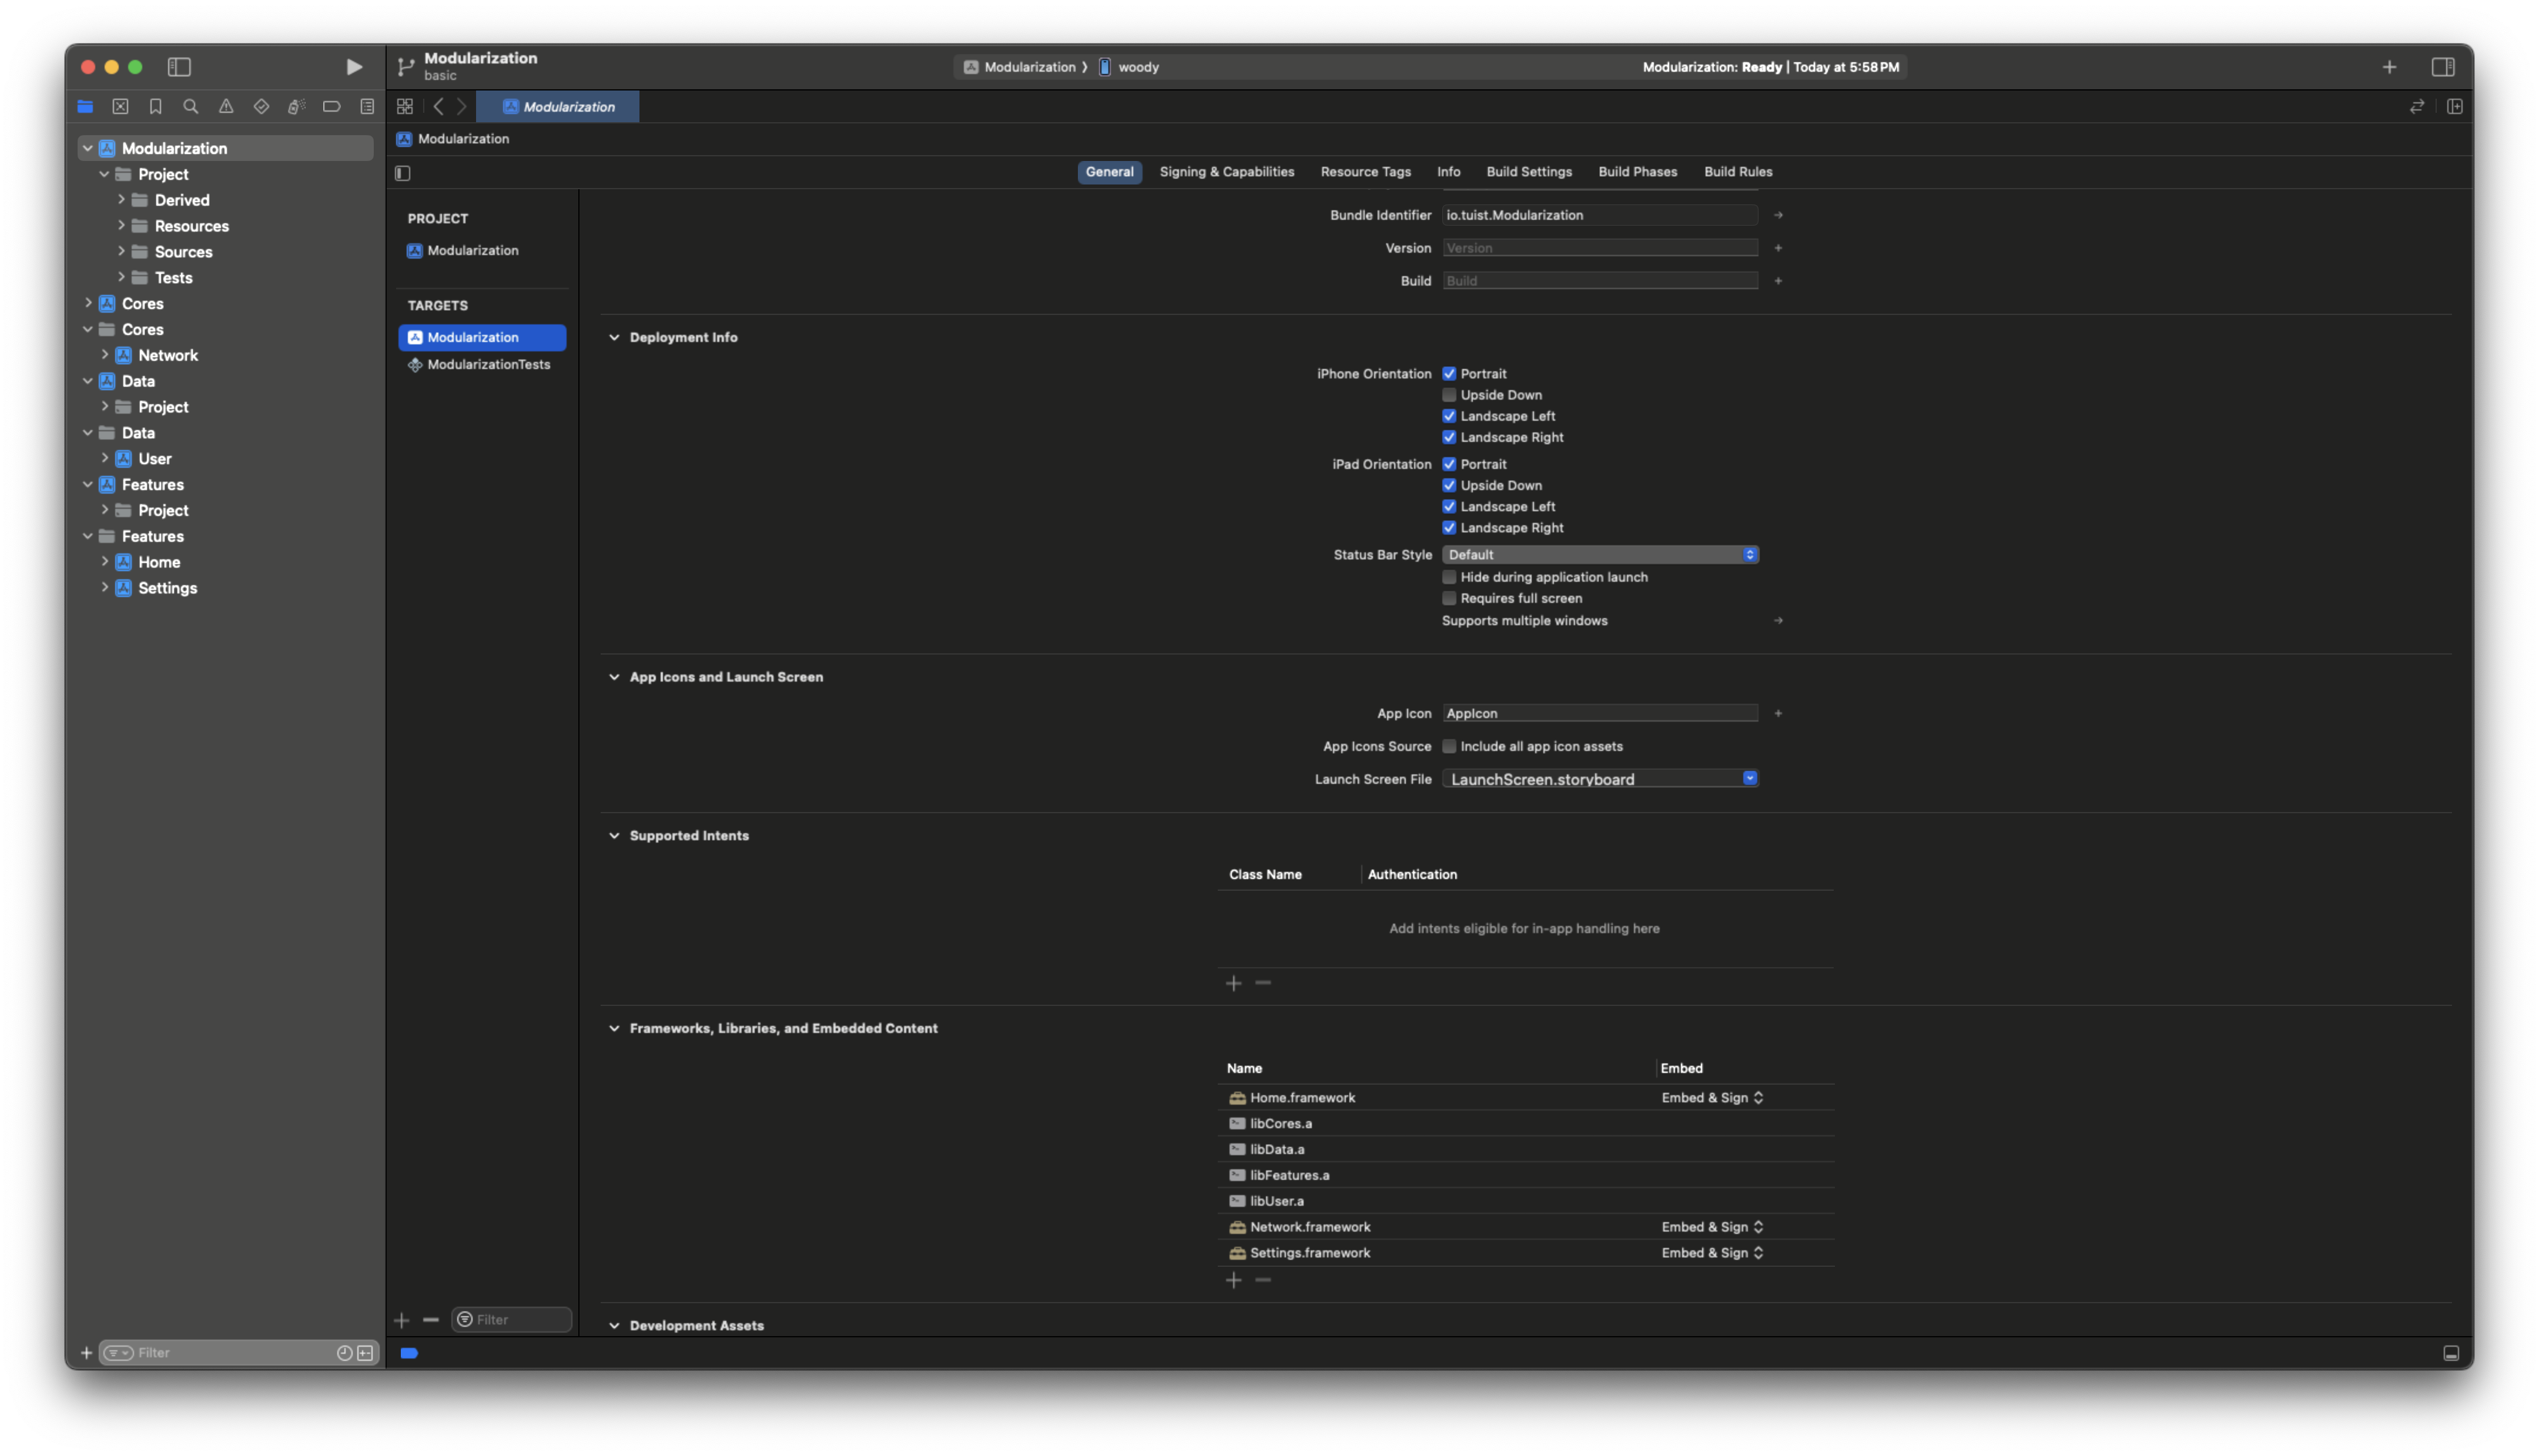Remove the target with the minus beside Filter
Image resolution: width=2539 pixels, height=1456 pixels.
point(431,1320)
